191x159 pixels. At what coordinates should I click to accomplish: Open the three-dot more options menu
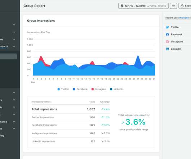(173, 6)
